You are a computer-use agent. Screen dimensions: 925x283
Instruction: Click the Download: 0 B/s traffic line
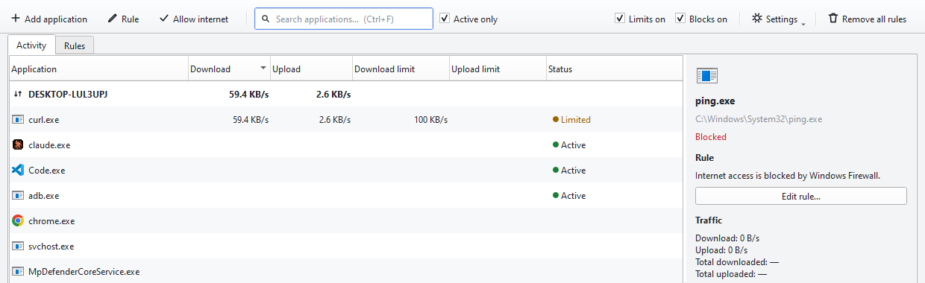point(727,238)
